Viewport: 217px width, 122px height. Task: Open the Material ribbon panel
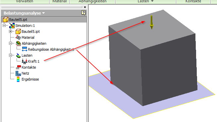coord(59,1)
